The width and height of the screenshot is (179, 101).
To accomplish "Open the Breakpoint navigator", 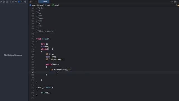I will point(22,2).
